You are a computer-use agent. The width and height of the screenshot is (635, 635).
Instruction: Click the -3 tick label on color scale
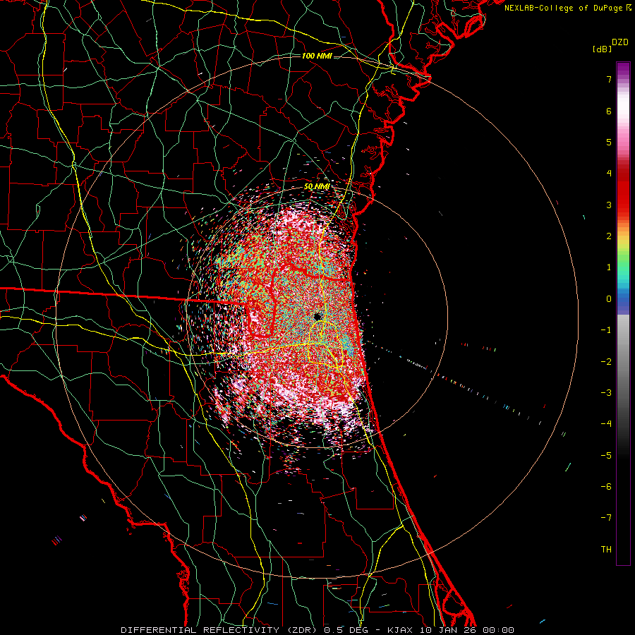pyautogui.click(x=606, y=392)
